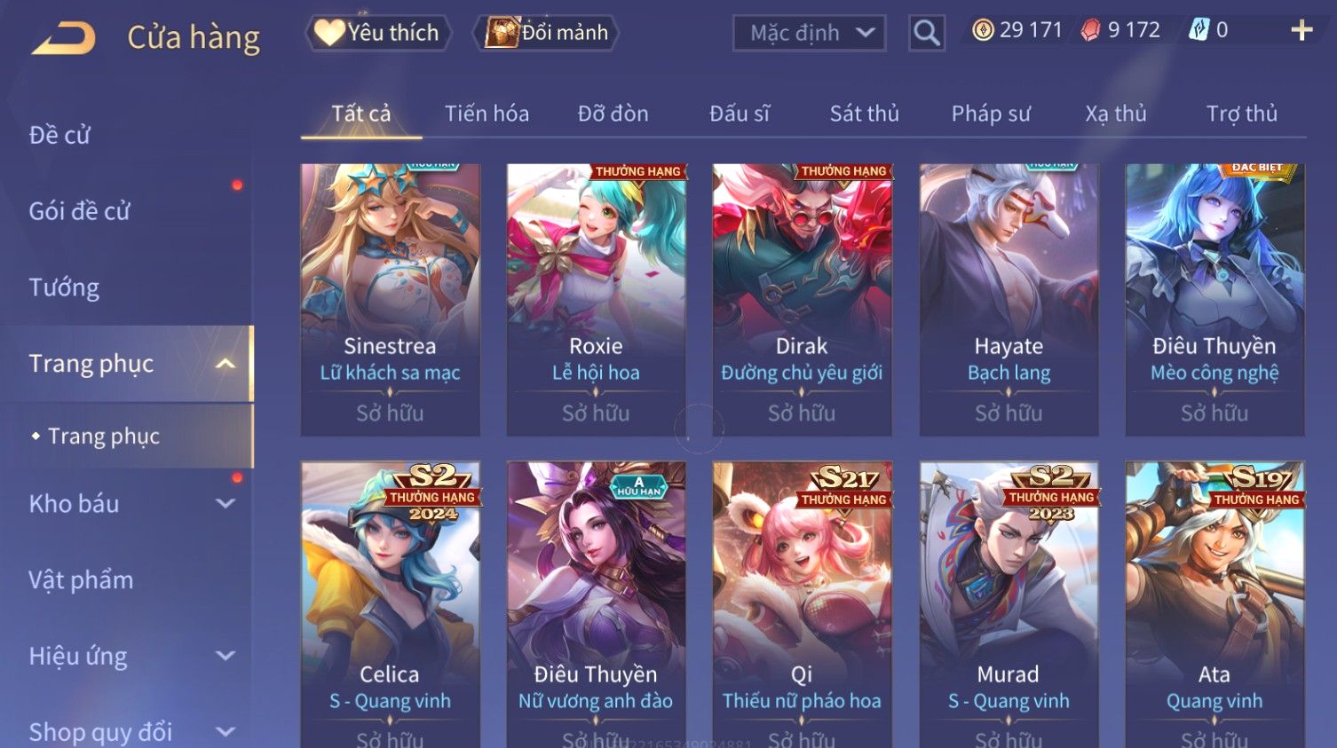1337x748 pixels.
Task: Select the Tiến hóa tab
Action: coord(487,114)
